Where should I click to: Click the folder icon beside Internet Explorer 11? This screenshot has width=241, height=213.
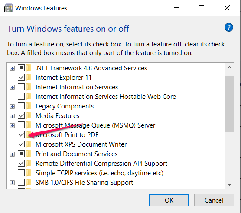coord(29,78)
